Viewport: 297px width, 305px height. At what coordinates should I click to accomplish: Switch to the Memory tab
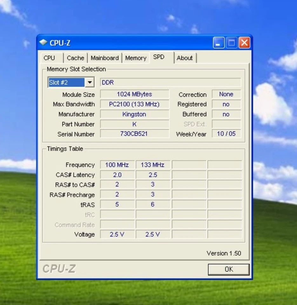136,58
